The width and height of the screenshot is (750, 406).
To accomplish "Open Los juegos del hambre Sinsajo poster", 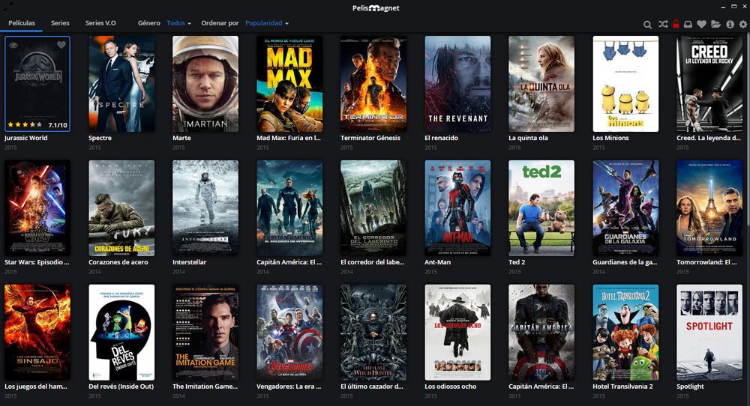I will (x=37, y=333).
